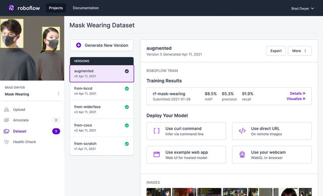Select Dataset in the sidebar
Image resolution: width=323 pixels, height=196 pixels.
[20, 131]
